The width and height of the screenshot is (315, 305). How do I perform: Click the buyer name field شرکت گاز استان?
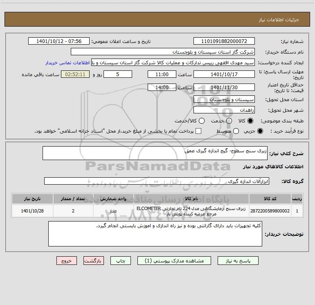click(163, 52)
